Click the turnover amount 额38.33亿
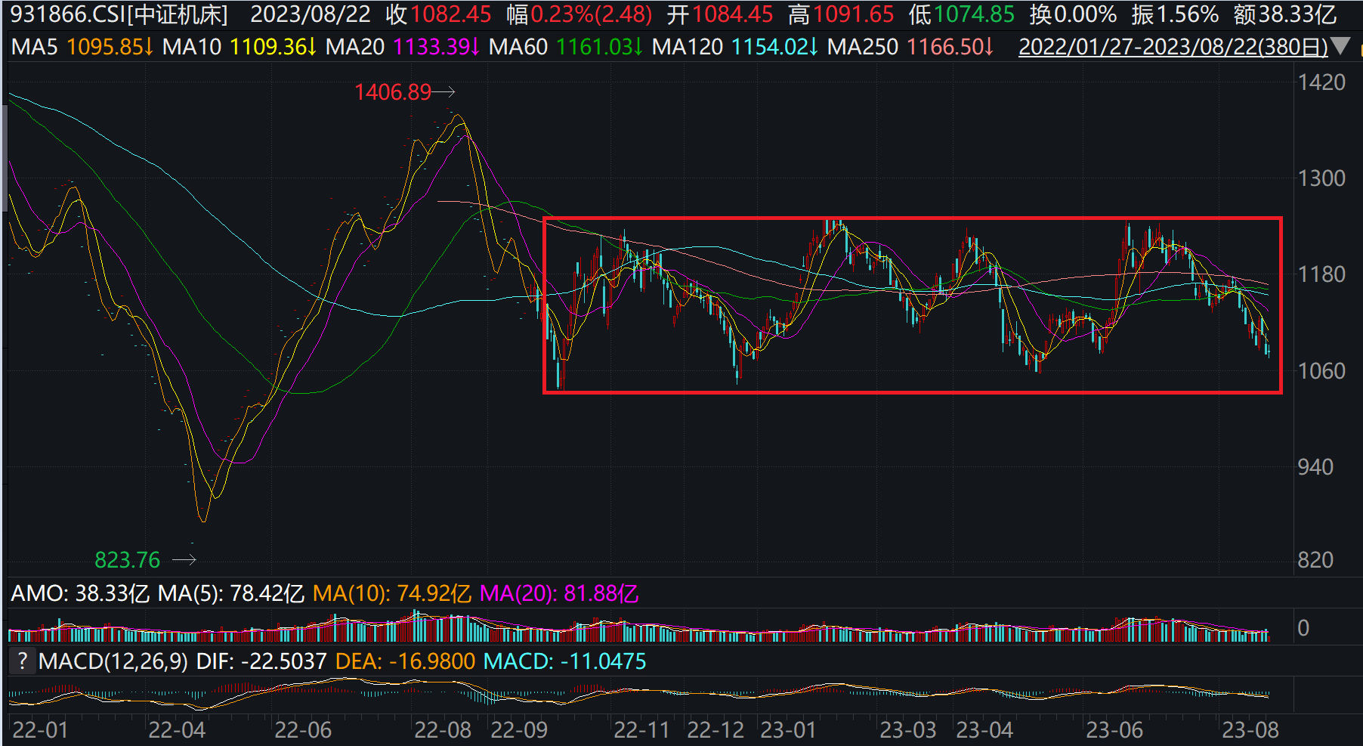This screenshot has height=746, width=1363. coord(1285,14)
